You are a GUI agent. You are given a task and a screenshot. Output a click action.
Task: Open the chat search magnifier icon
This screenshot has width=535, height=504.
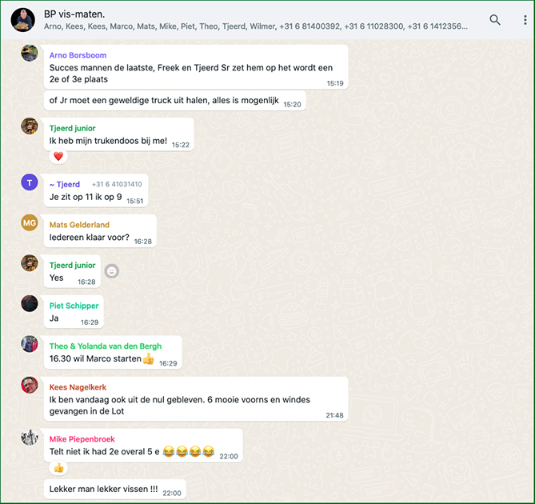click(x=495, y=20)
